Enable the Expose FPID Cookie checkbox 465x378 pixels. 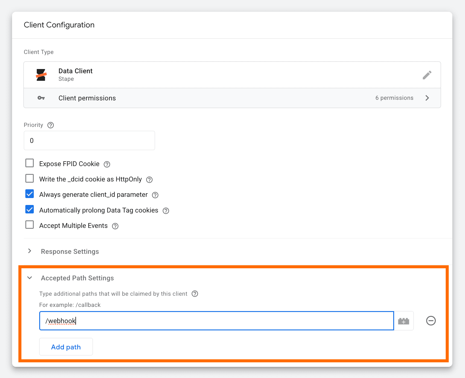pos(29,163)
